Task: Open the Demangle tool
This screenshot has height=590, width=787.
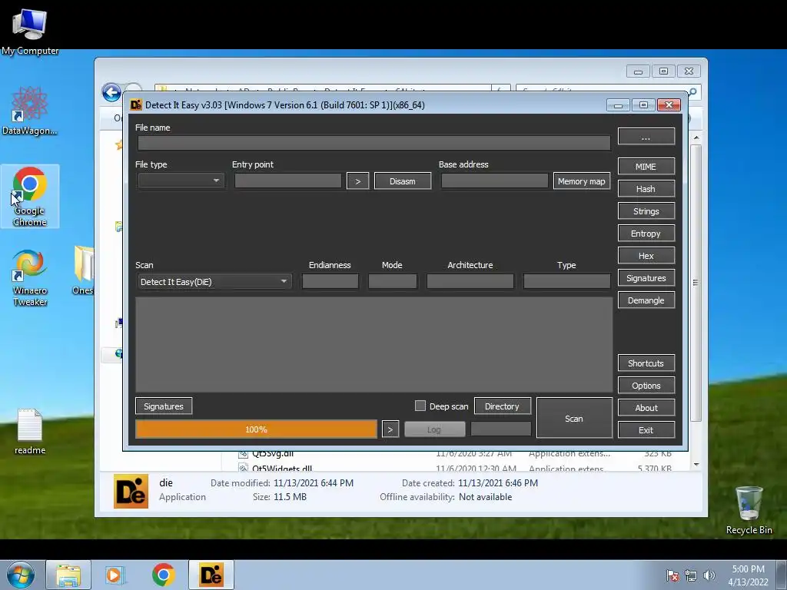Action: pyautogui.click(x=646, y=300)
